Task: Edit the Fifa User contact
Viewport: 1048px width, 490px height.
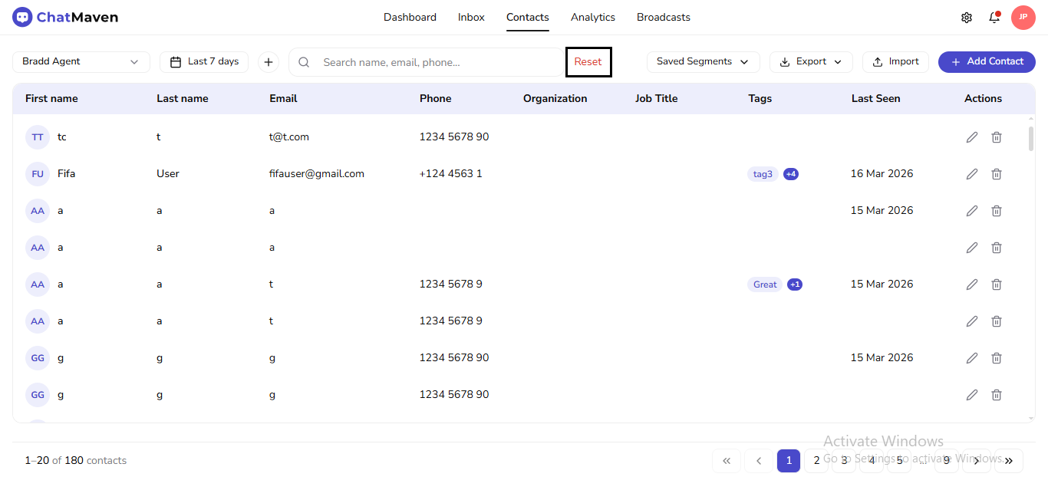Action: click(x=971, y=174)
